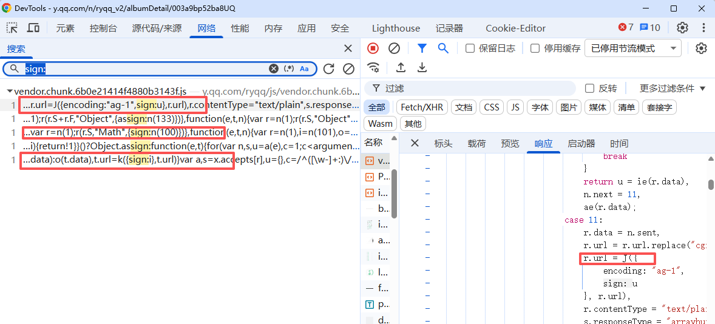Click the 过滤 filter input field

click(470, 89)
